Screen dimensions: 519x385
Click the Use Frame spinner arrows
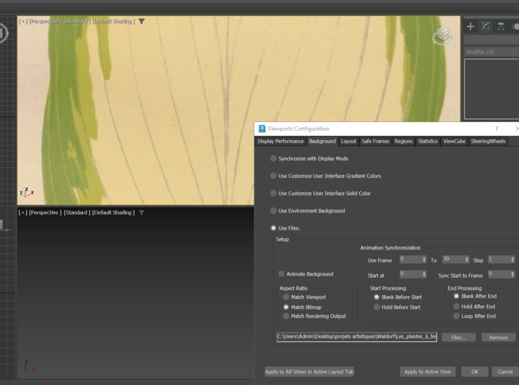(424, 259)
